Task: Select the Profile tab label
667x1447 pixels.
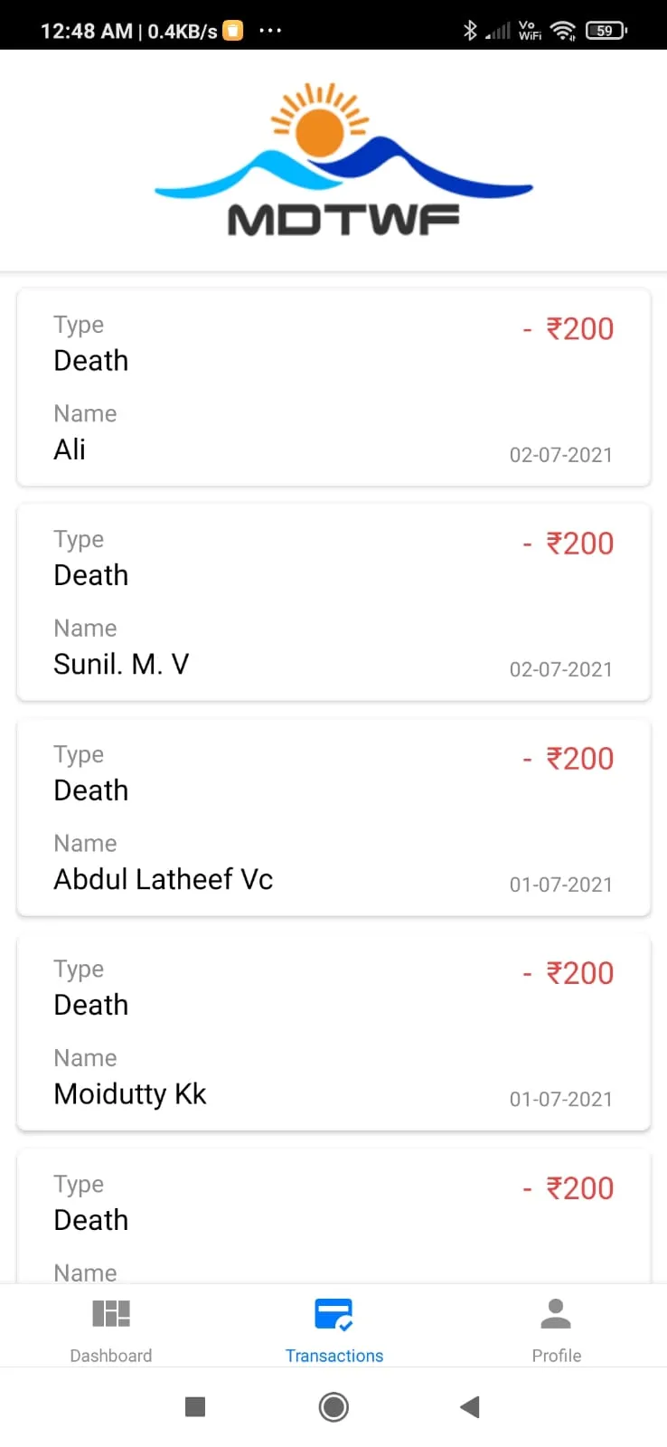Action: point(557,1355)
